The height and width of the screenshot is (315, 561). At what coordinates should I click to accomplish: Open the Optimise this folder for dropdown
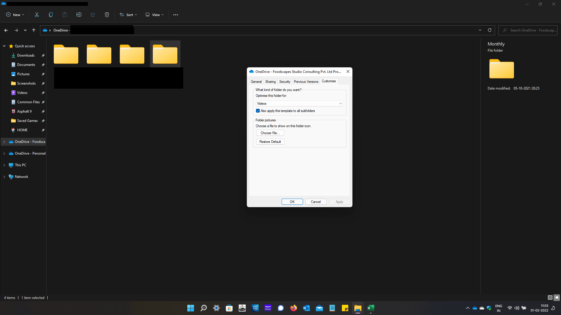click(299, 104)
